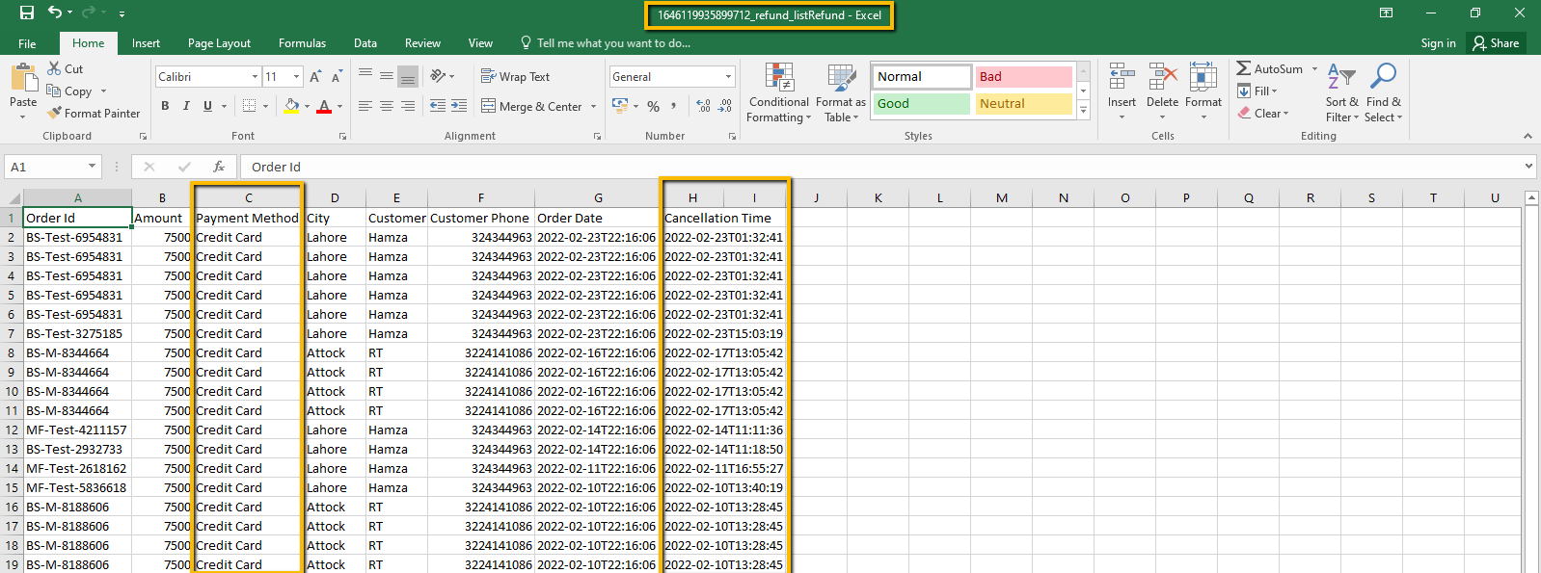
Task: Toggle italic formatting
Action: pos(186,106)
